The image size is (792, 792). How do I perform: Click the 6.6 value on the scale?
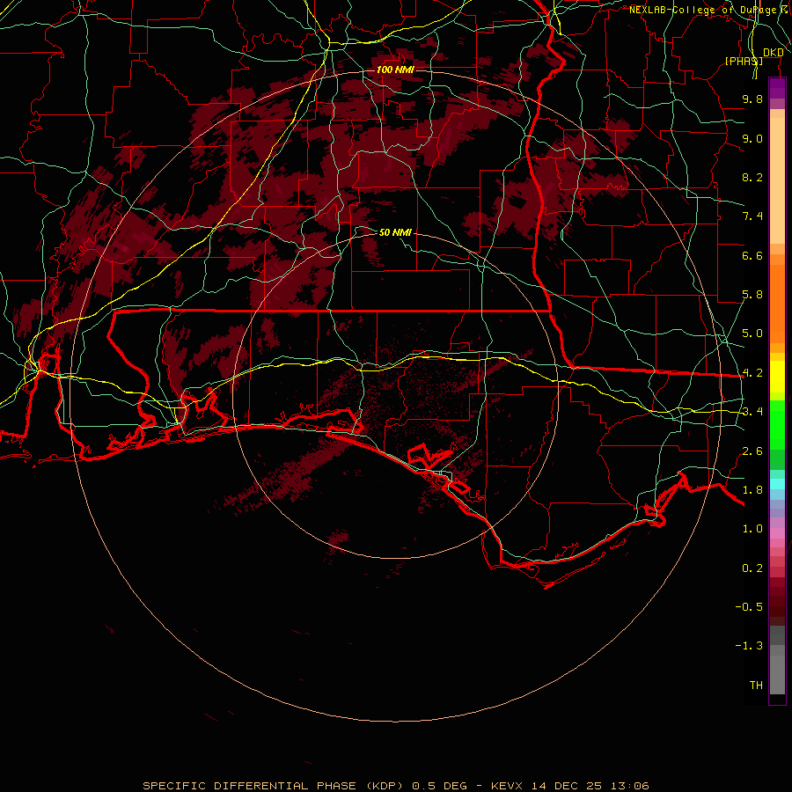click(x=752, y=255)
